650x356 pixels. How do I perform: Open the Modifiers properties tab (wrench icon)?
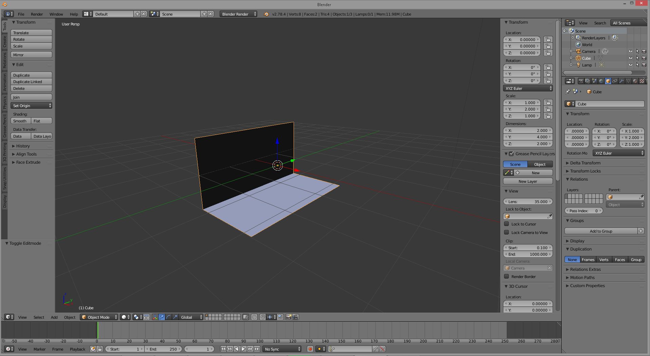[x=621, y=81]
